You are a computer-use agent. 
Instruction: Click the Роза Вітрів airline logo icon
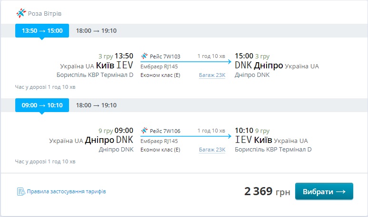(x=21, y=13)
